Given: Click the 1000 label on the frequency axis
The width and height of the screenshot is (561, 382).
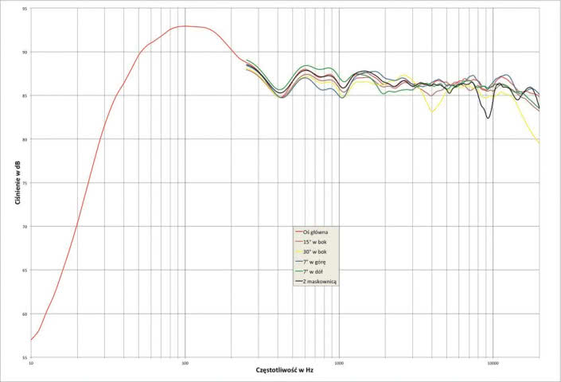Looking at the screenshot, I should (x=339, y=363).
